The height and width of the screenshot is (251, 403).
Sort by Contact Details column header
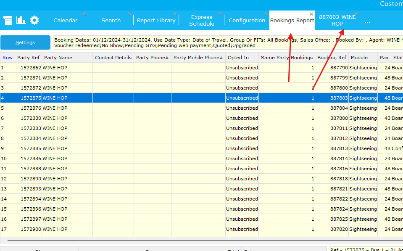(113, 58)
